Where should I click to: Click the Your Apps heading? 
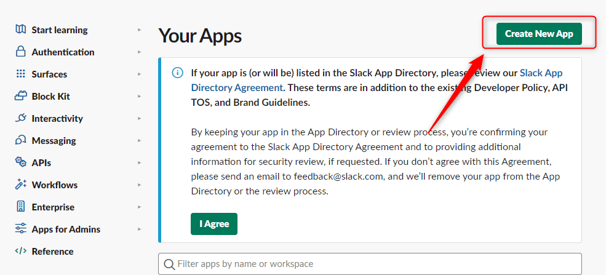(200, 36)
